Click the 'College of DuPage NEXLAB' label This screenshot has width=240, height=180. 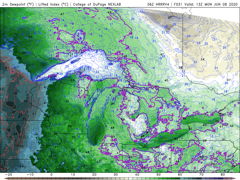pyautogui.click(x=97, y=4)
